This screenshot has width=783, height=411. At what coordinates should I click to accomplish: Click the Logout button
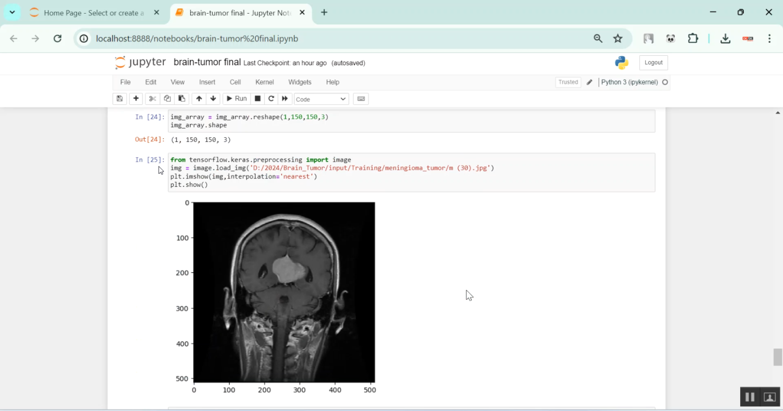click(653, 62)
